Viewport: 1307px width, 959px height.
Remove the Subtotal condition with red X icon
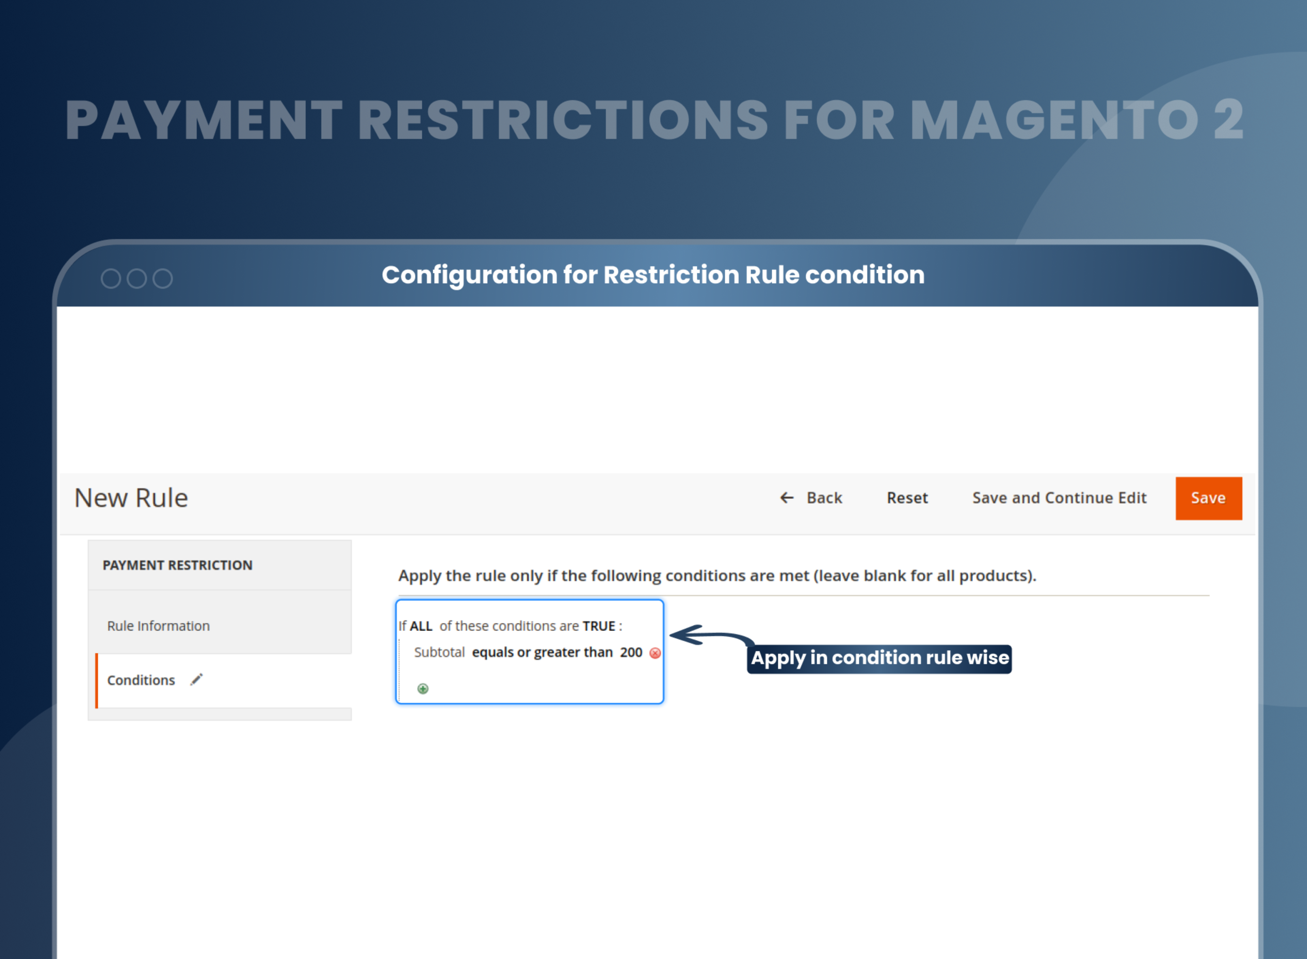pos(655,653)
